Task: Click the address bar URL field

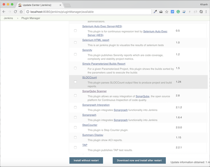Action: tap(88, 12)
